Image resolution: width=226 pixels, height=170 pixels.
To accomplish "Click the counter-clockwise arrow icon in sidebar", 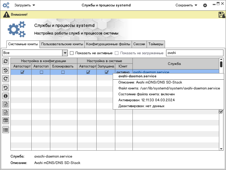I will click(6, 88).
